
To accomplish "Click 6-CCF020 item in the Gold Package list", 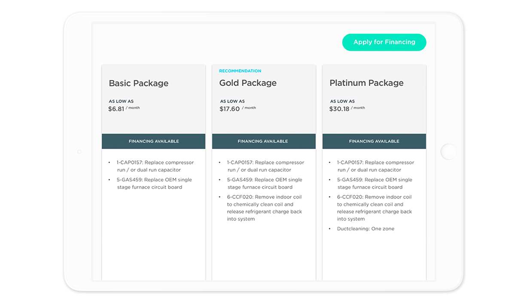I will [265, 208].
